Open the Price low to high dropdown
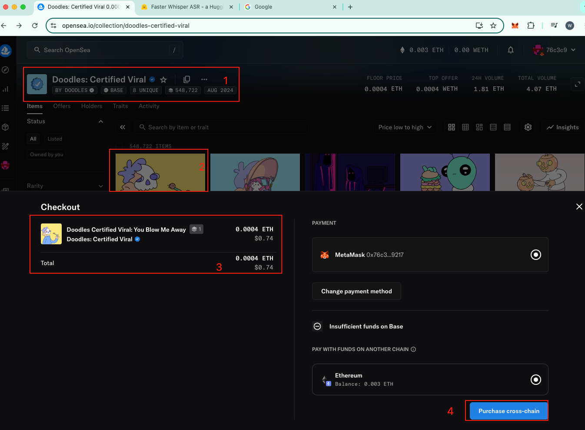585x430 pixels. tap(405, 127)
